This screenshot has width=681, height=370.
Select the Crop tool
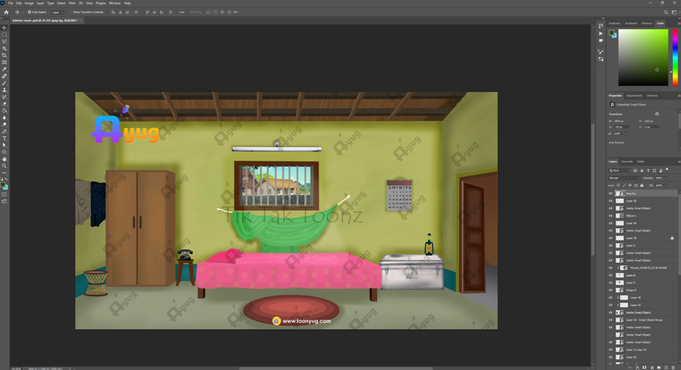pyautogui.click(x=5, y=55)
